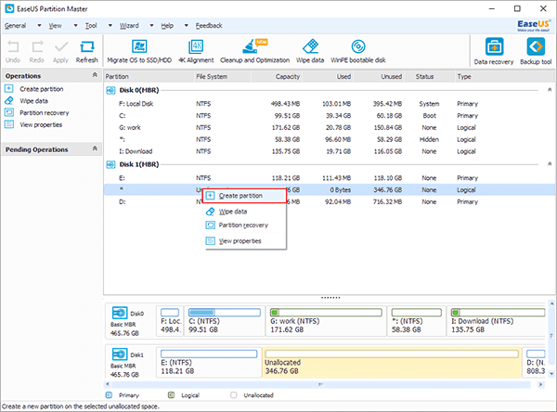
Task: Click the Logical legend color box
Action: click(171, 395)
